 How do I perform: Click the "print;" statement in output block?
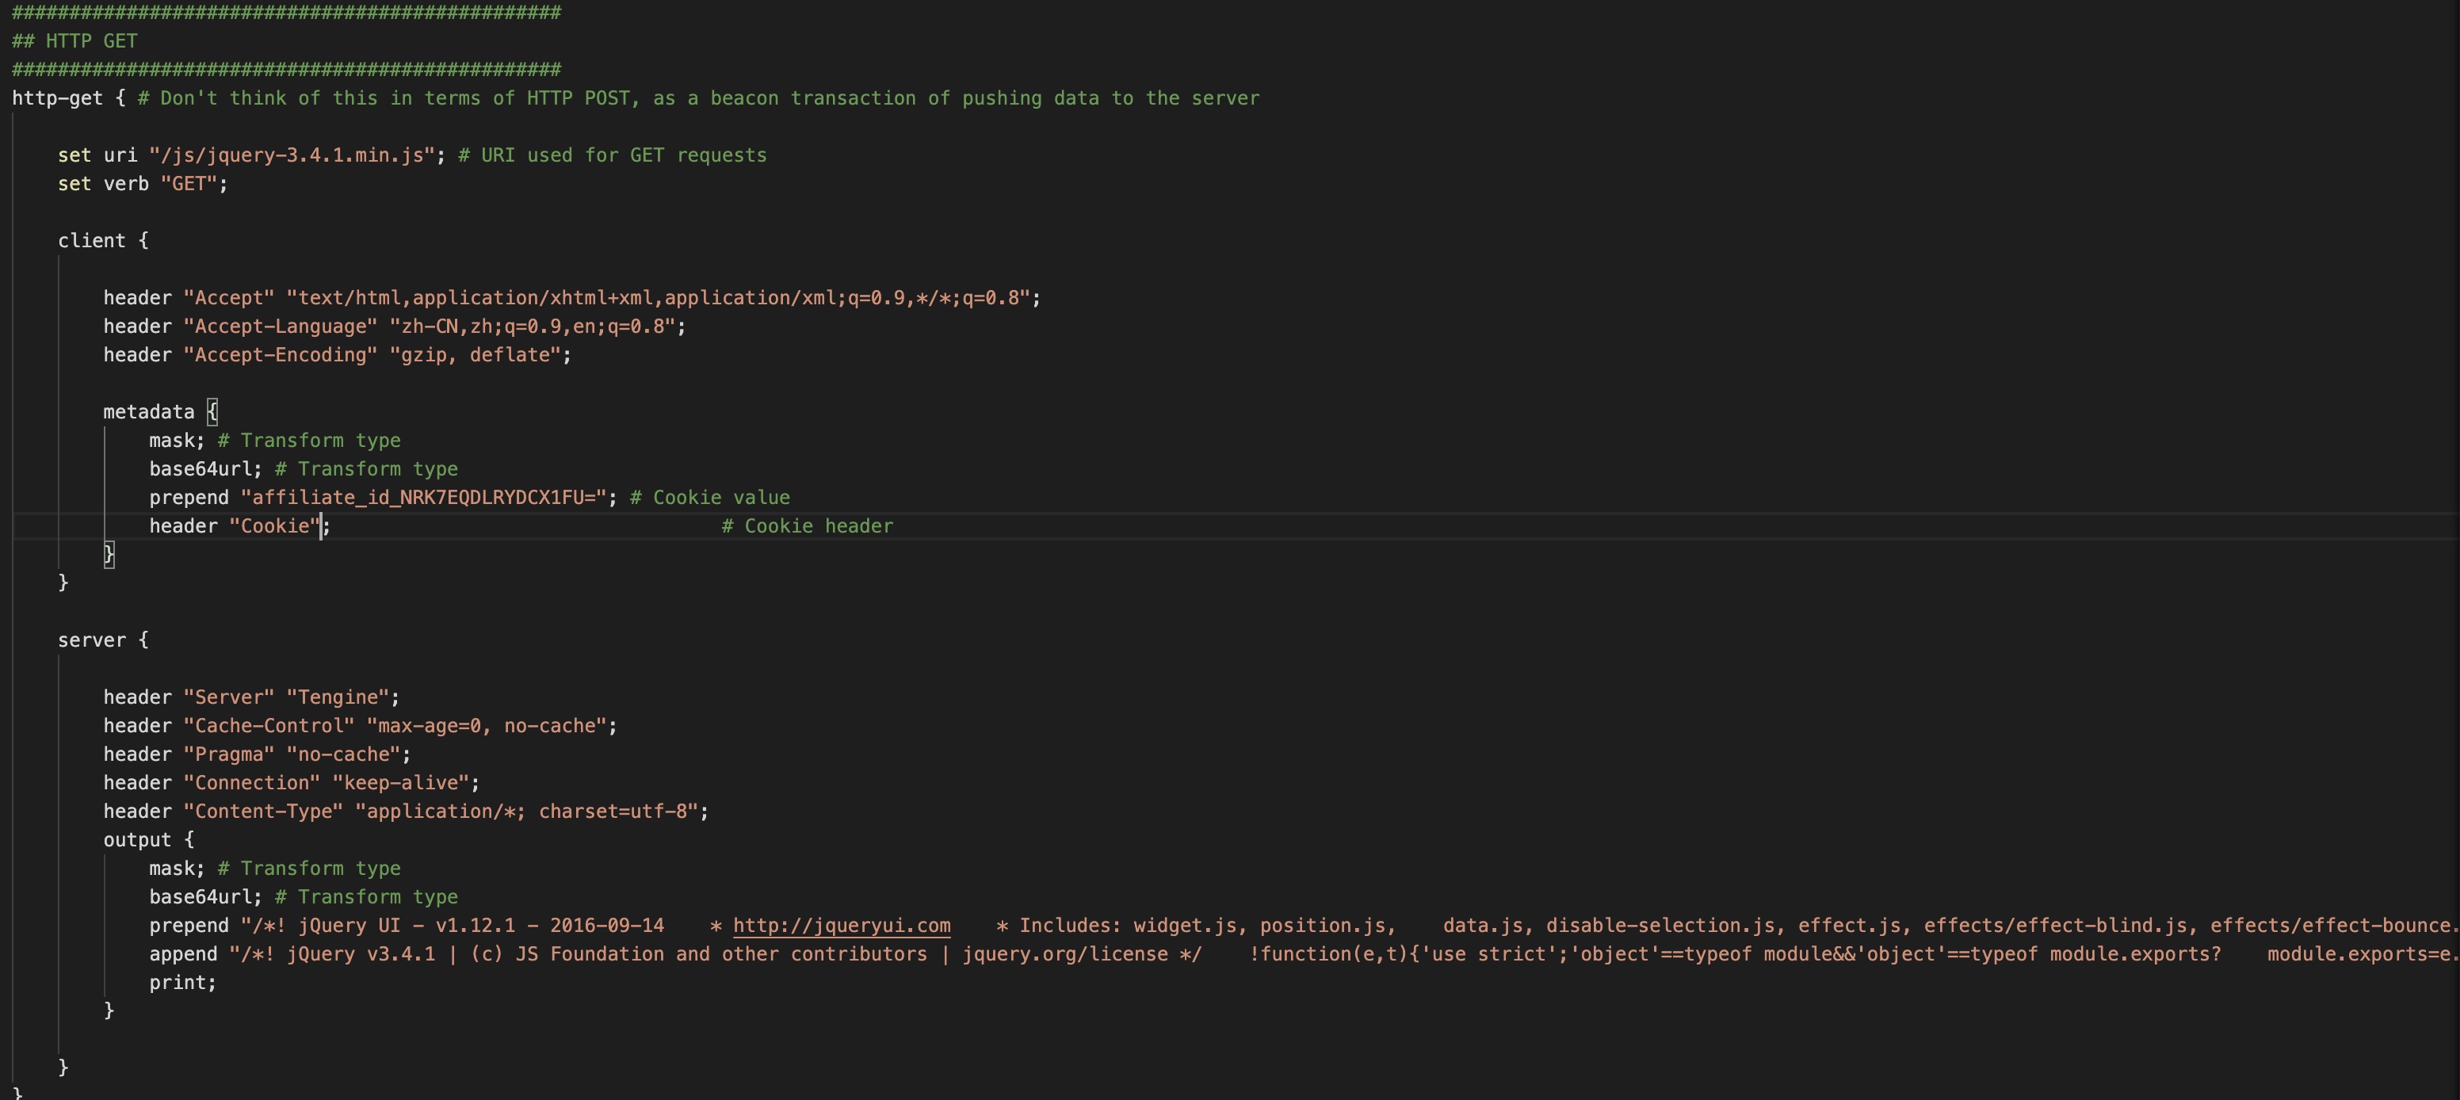click(x=181, y=983)
